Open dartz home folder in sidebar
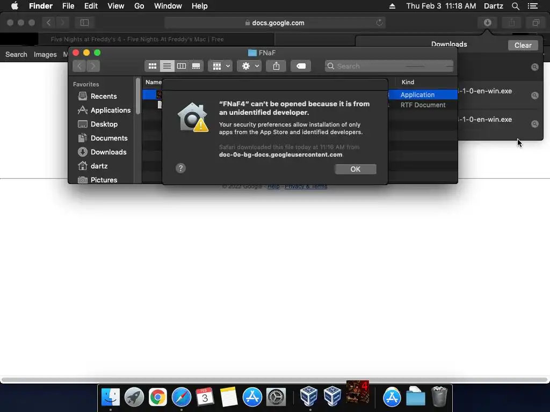Image resolution: width=550 pixels, height=412 pixels. pos(92,166)
